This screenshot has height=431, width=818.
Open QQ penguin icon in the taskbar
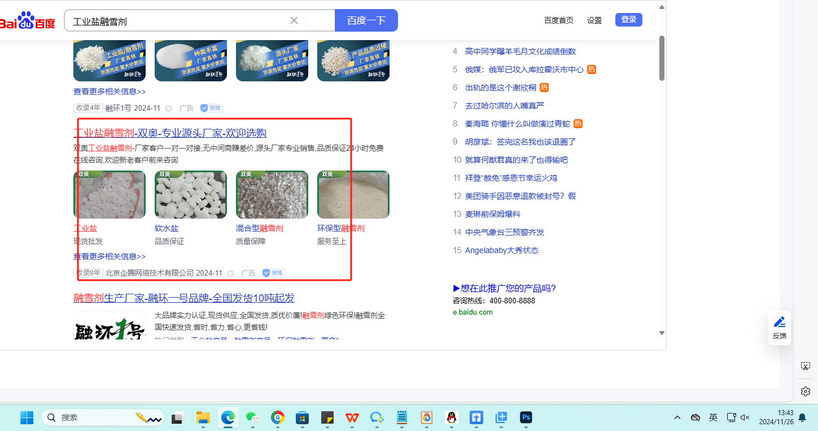click(451, 417)
